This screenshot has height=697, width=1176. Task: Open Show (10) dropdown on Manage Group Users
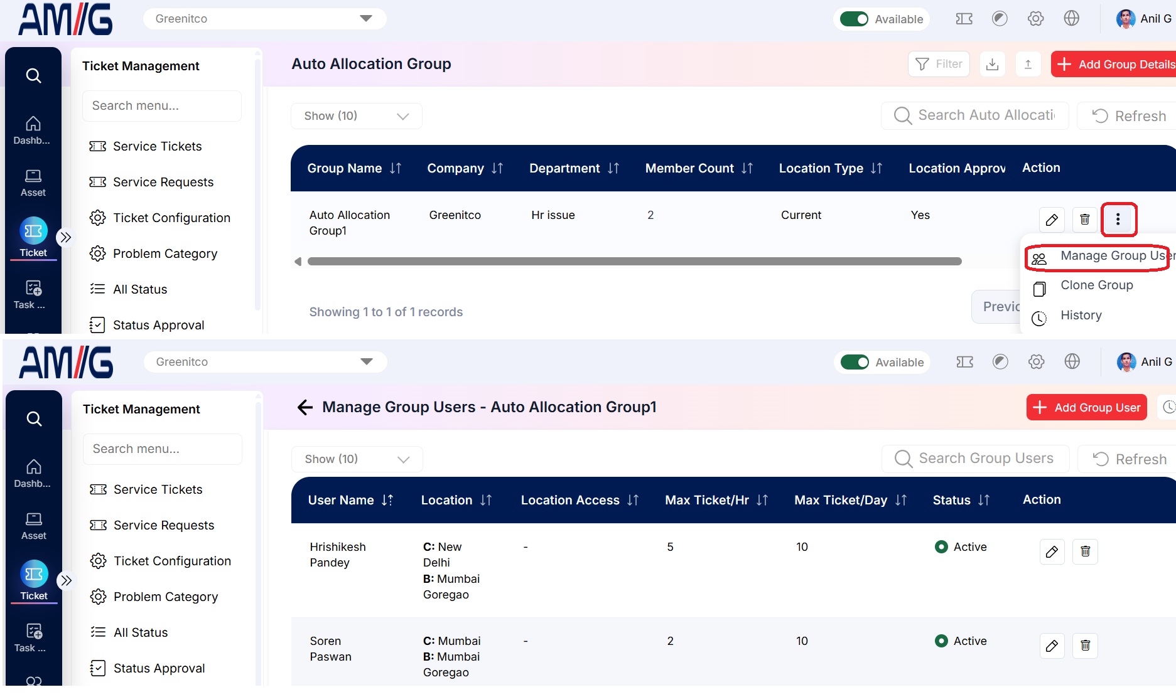tap(357, 459)
